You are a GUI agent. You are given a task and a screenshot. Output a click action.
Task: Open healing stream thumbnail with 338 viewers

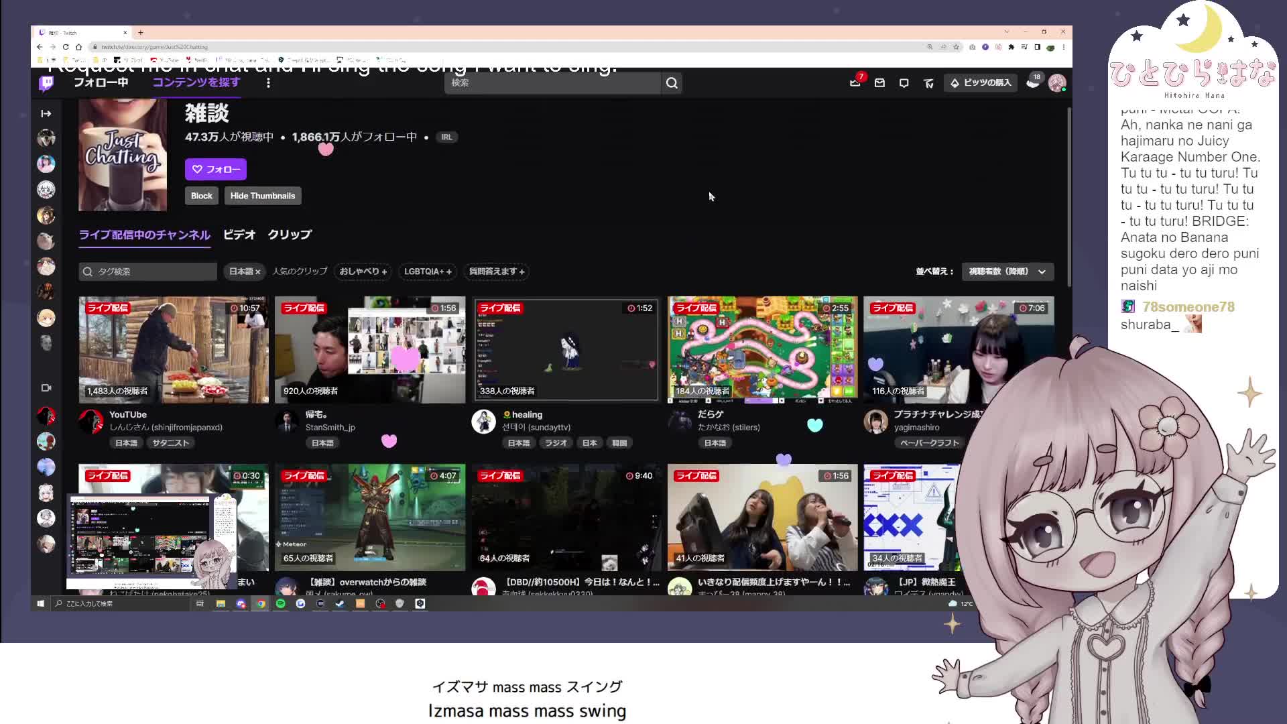pos(566,350)
